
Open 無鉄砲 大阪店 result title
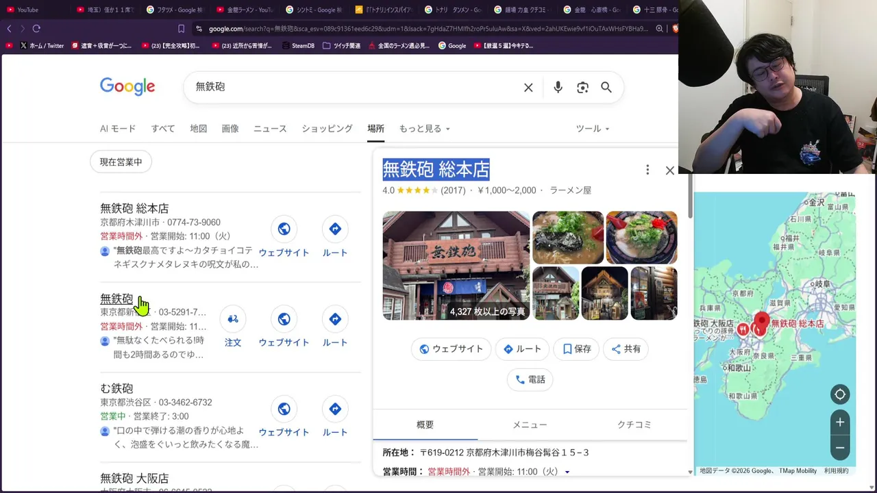[x=134, y=478]
